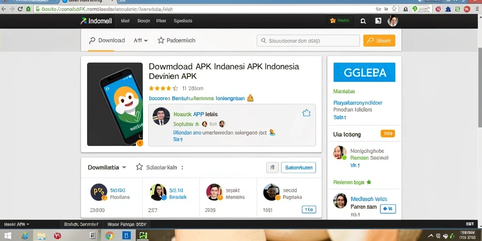
Task: Open Internet Explorer from taskbar
Action: tap(24, 235)
